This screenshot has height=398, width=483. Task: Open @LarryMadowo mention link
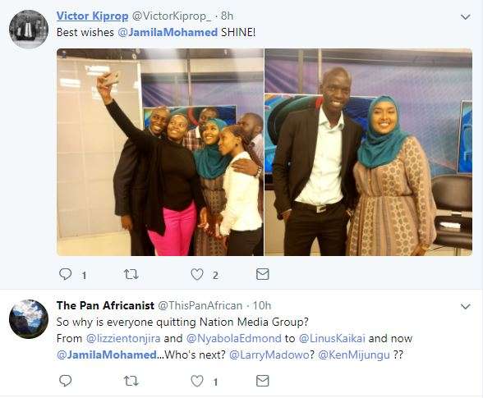pos(269,355)
